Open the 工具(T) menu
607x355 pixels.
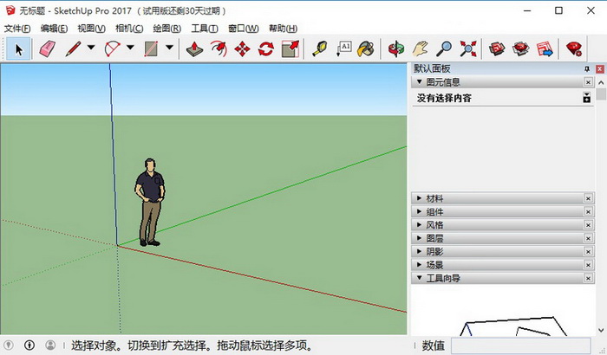[x=205, y=29]
